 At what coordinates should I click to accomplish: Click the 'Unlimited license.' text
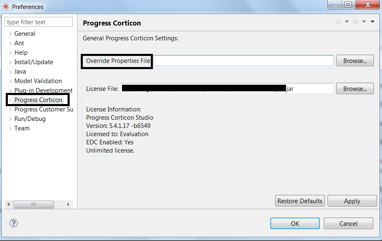pos(110,151)
